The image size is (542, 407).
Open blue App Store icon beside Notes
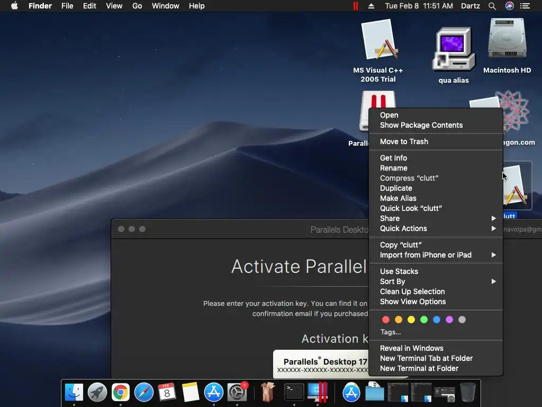click(x=214, y=392)
